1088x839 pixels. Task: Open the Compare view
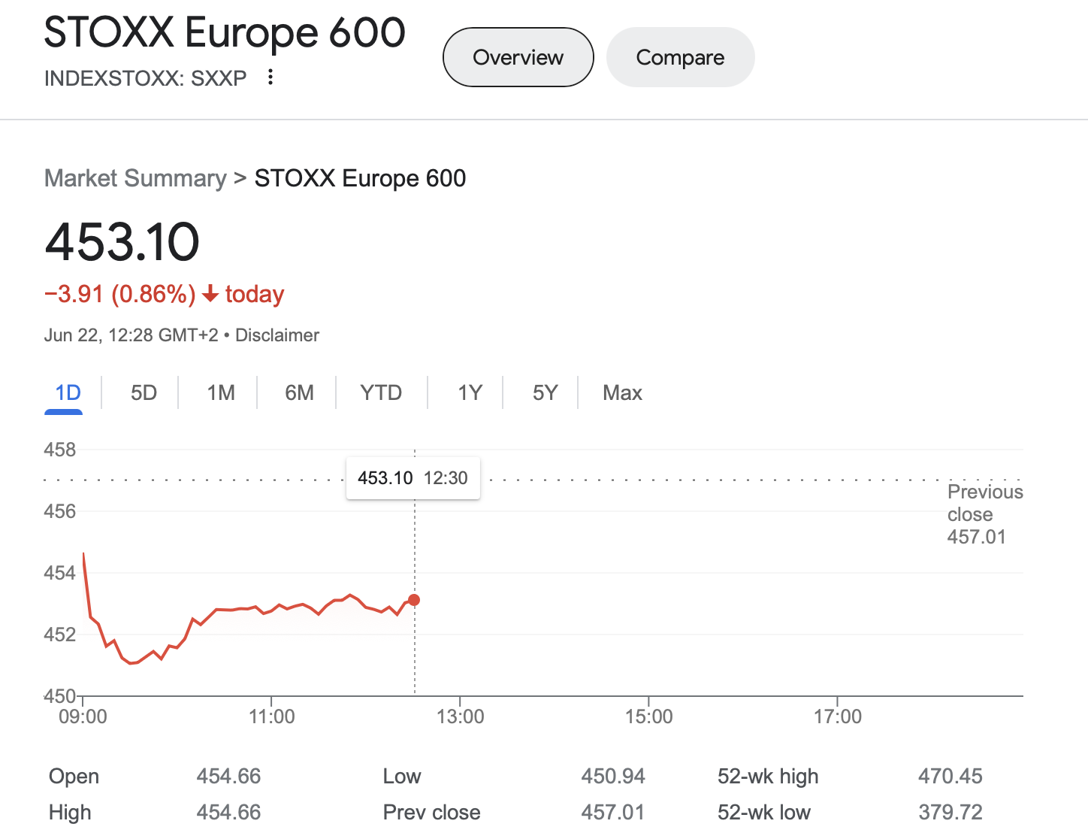point(680,57)
